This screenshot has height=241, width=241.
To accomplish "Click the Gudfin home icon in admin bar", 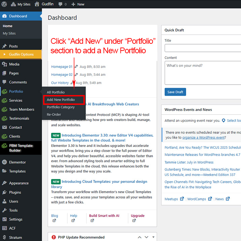I will point(37,4).
